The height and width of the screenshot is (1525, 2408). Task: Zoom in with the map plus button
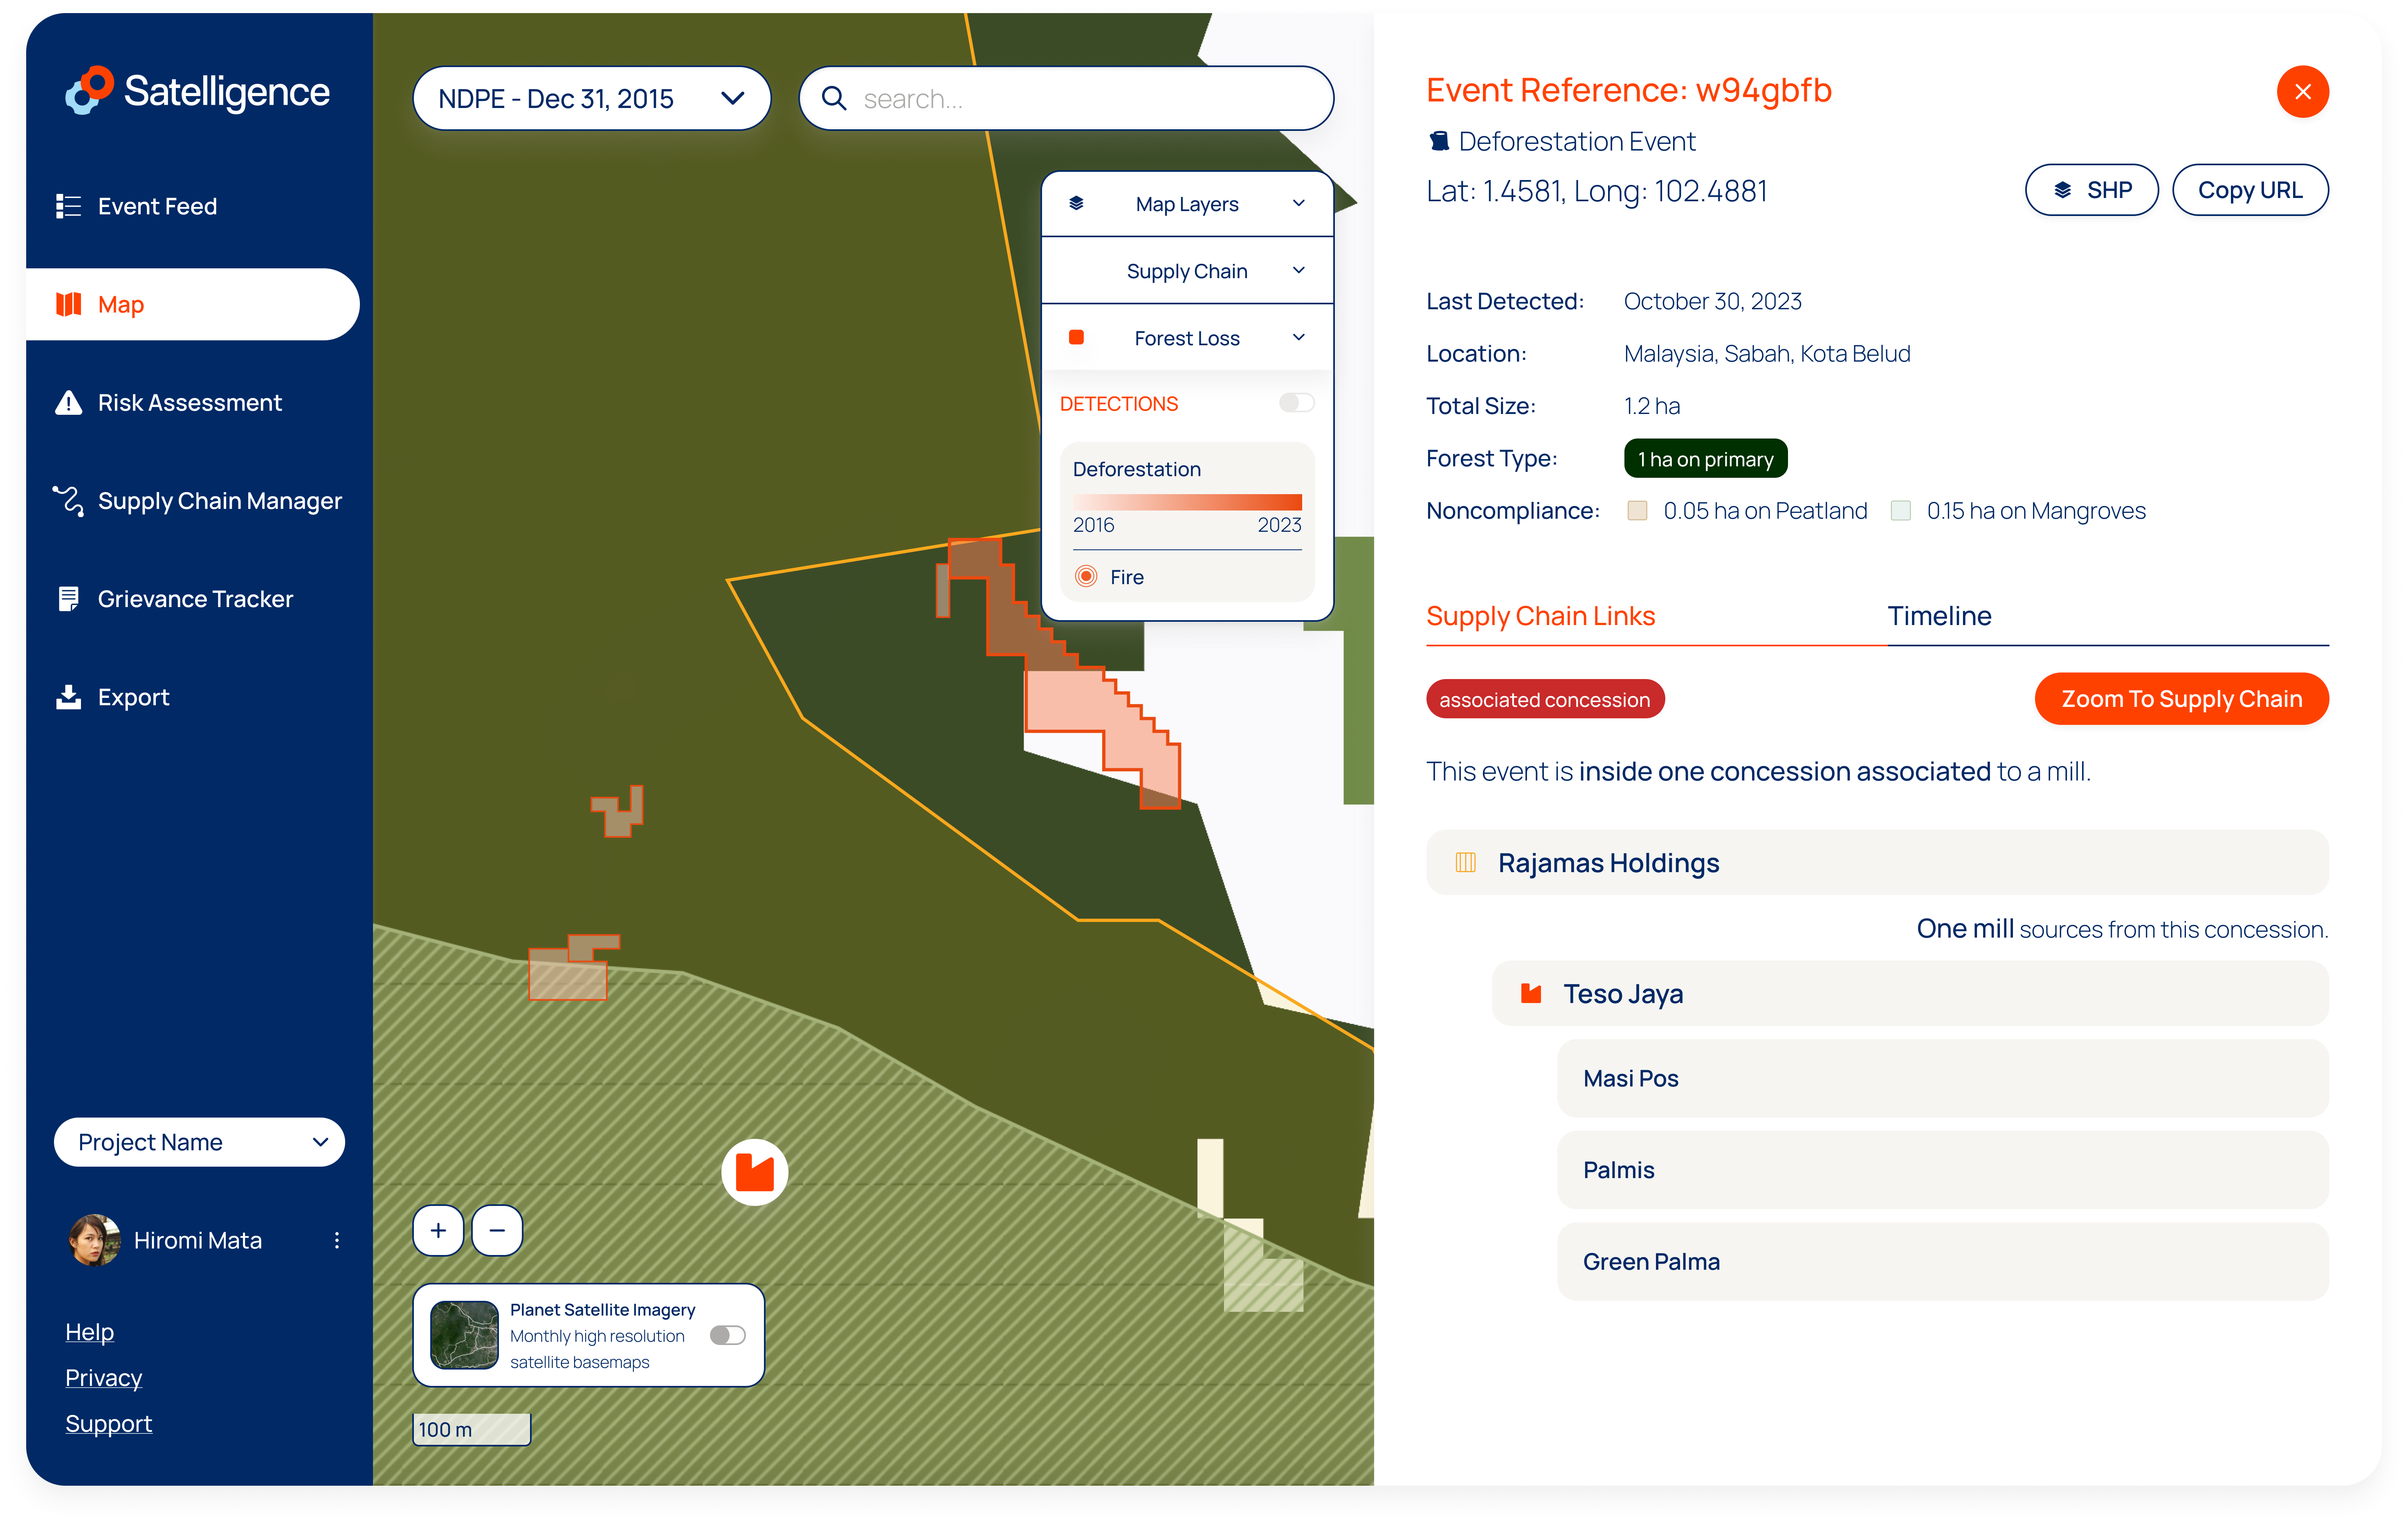(438, 1230)
